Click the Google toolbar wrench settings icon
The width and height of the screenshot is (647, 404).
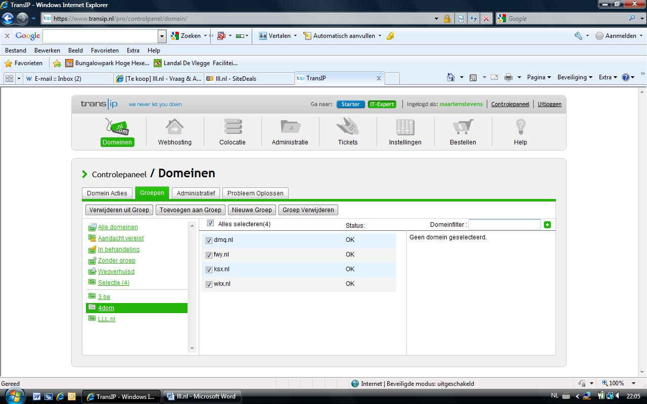click(x=579, y=36)
